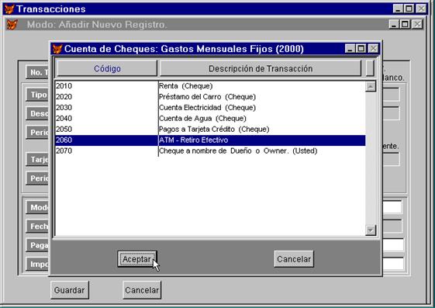Minimize the Añadir Nuevo Registro window
The image size is (435, 308).
[394, 24]
